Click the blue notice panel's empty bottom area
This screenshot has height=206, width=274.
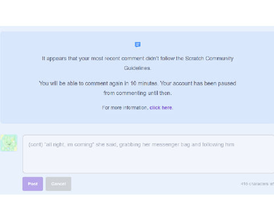(137, 117)
